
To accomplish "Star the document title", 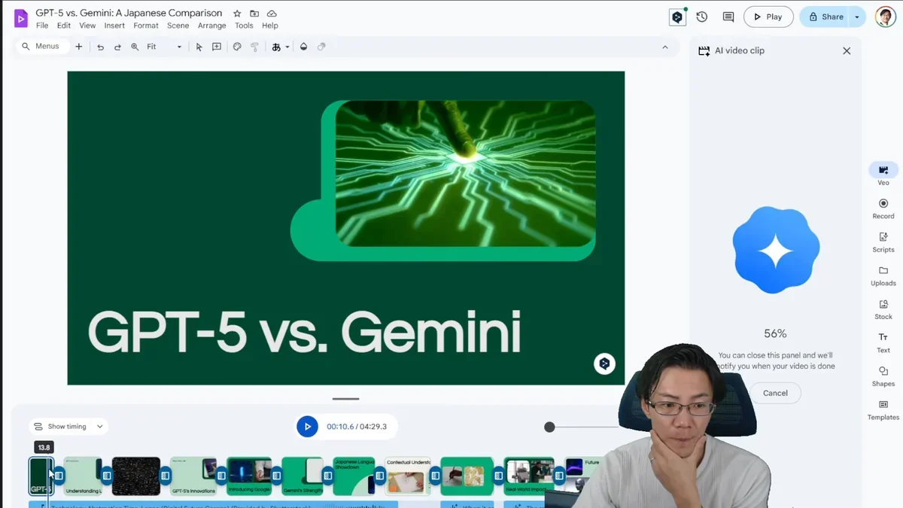I will click(x=237, y=14).
